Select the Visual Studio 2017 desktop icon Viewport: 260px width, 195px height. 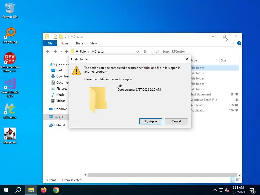(x=10, y=87)
